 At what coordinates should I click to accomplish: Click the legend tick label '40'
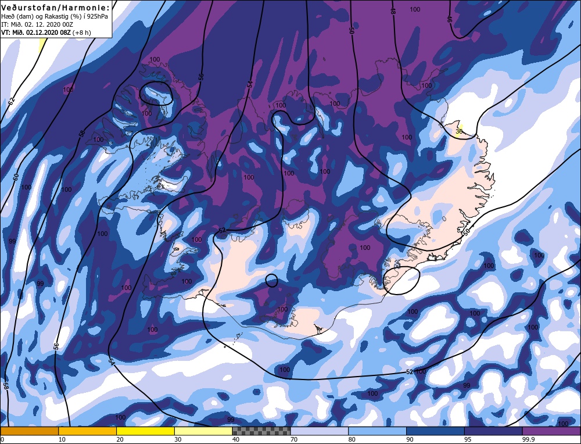click(x=236, y=439)
